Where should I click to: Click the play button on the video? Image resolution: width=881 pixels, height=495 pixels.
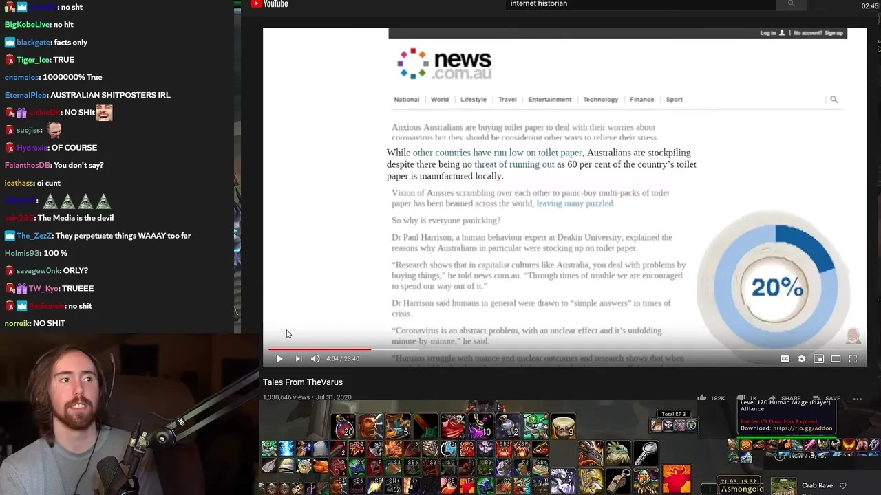pyautogui.click(x=279, y=358)
